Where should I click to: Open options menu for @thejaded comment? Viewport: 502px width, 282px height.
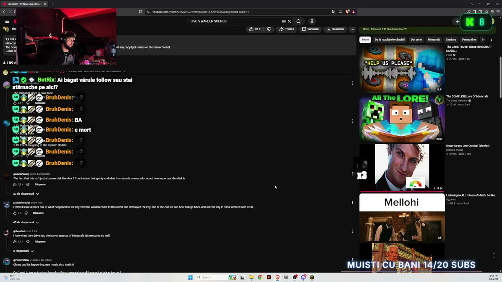[x=352, y=231]
